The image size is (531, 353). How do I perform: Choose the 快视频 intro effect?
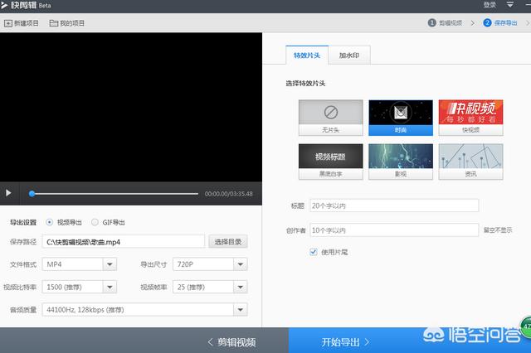470,117
